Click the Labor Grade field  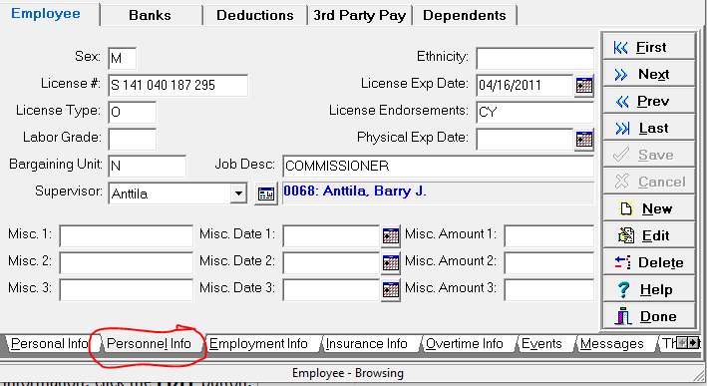(x=132, y=140)
